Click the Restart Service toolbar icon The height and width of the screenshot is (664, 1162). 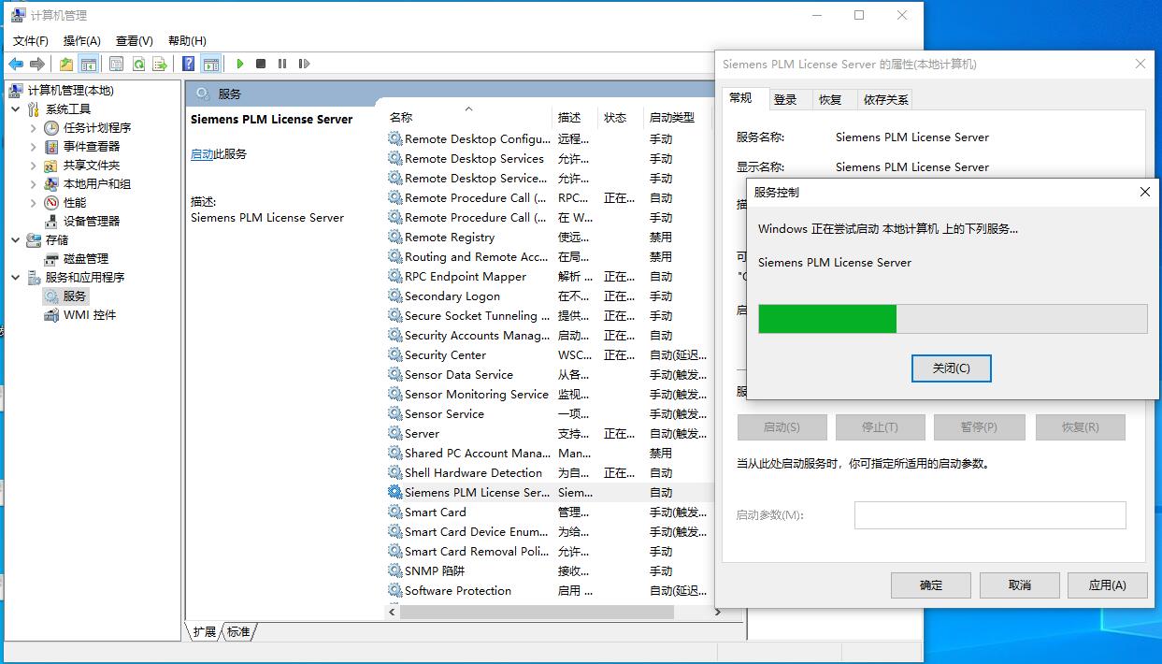[x=304, y=64]
